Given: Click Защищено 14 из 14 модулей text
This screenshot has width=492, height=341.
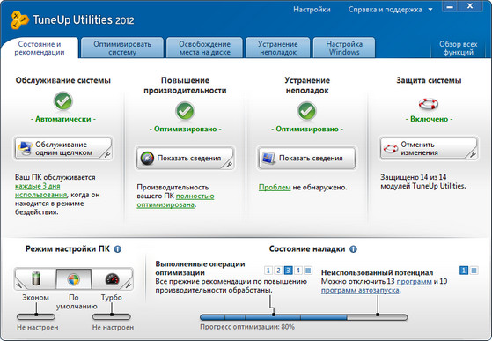Looking at the screenshot, I should 423,182.
